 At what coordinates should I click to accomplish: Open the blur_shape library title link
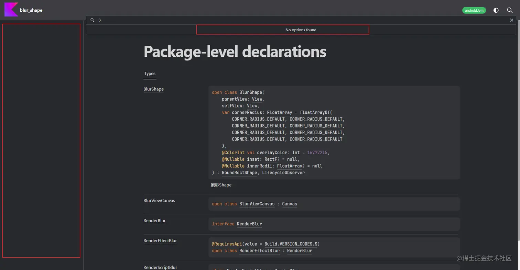click(31, 10)
